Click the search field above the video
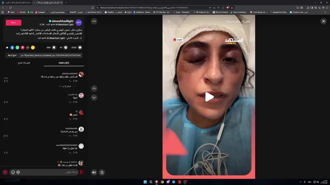Image resolution: width=330 pixels, height=185 pixels. click(x=209, y=22)
